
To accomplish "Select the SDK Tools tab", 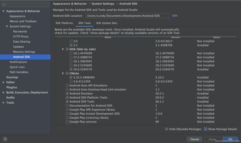I will click(85, 23).
